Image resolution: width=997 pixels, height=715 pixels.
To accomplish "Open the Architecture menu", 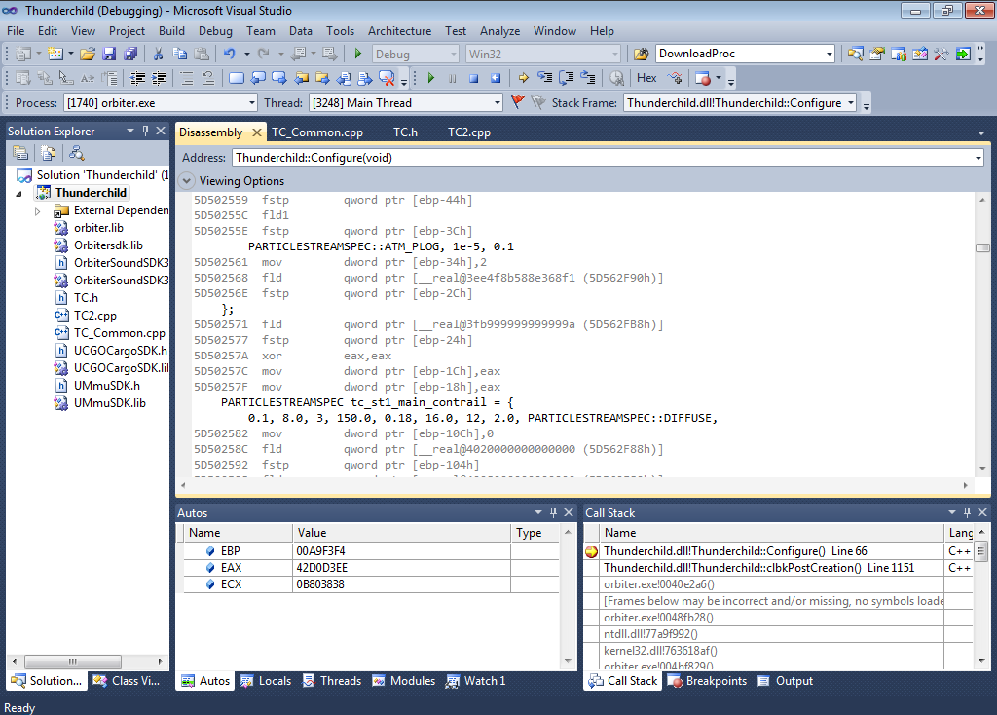I will pyautogui.click(x=399, y=31).
